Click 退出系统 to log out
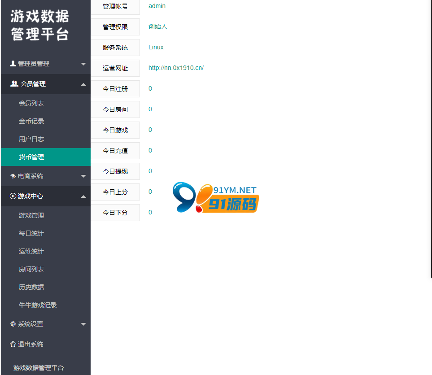 click(31, 344)
